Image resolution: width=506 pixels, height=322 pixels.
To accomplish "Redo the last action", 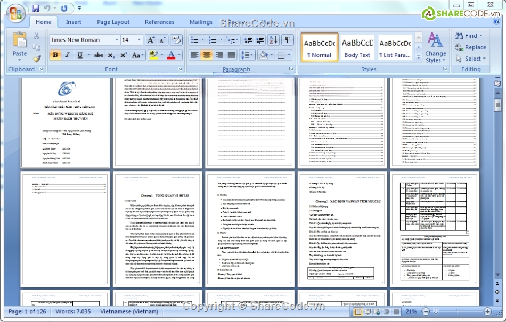I will (x=64, y=9).
